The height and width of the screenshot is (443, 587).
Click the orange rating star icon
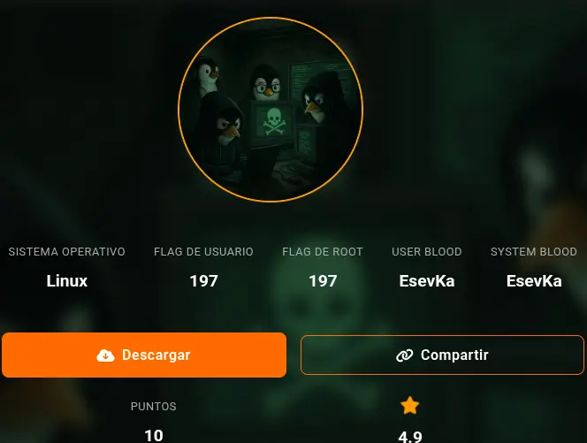(410, 406)
